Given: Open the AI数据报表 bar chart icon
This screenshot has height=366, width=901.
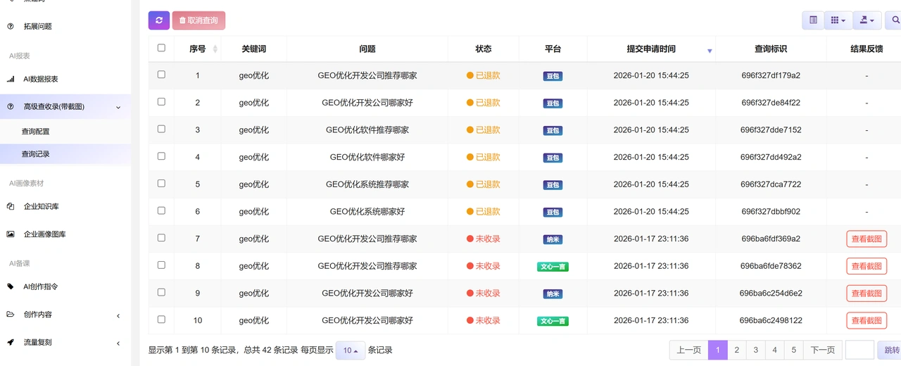Looking at the screenshot, I should (x=11, y=79).
